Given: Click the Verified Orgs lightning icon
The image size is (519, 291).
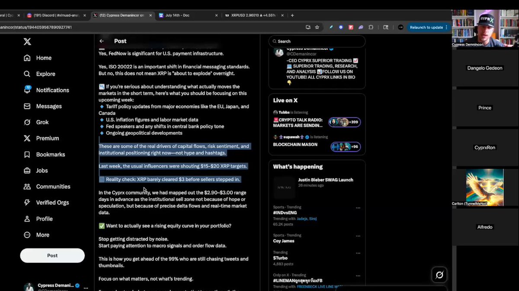Looking at the screenshot, I should [x=27, y=203].
